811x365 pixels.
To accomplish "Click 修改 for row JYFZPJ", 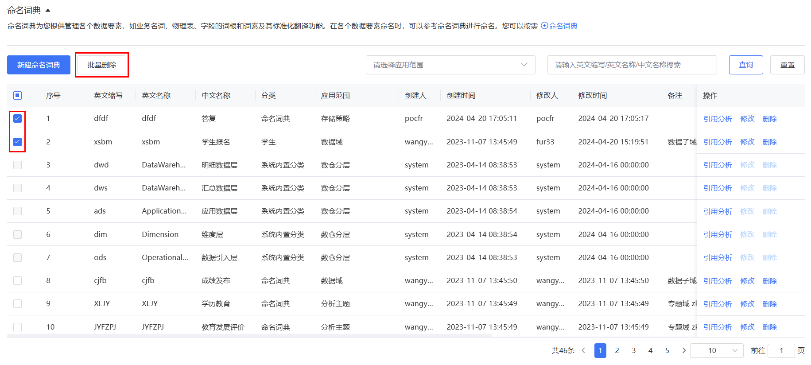I will click(747, 327).
